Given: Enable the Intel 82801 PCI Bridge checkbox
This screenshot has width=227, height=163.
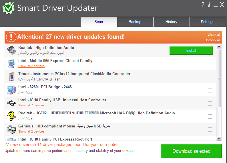Looking at the screenshot, I should pos(210,90).
